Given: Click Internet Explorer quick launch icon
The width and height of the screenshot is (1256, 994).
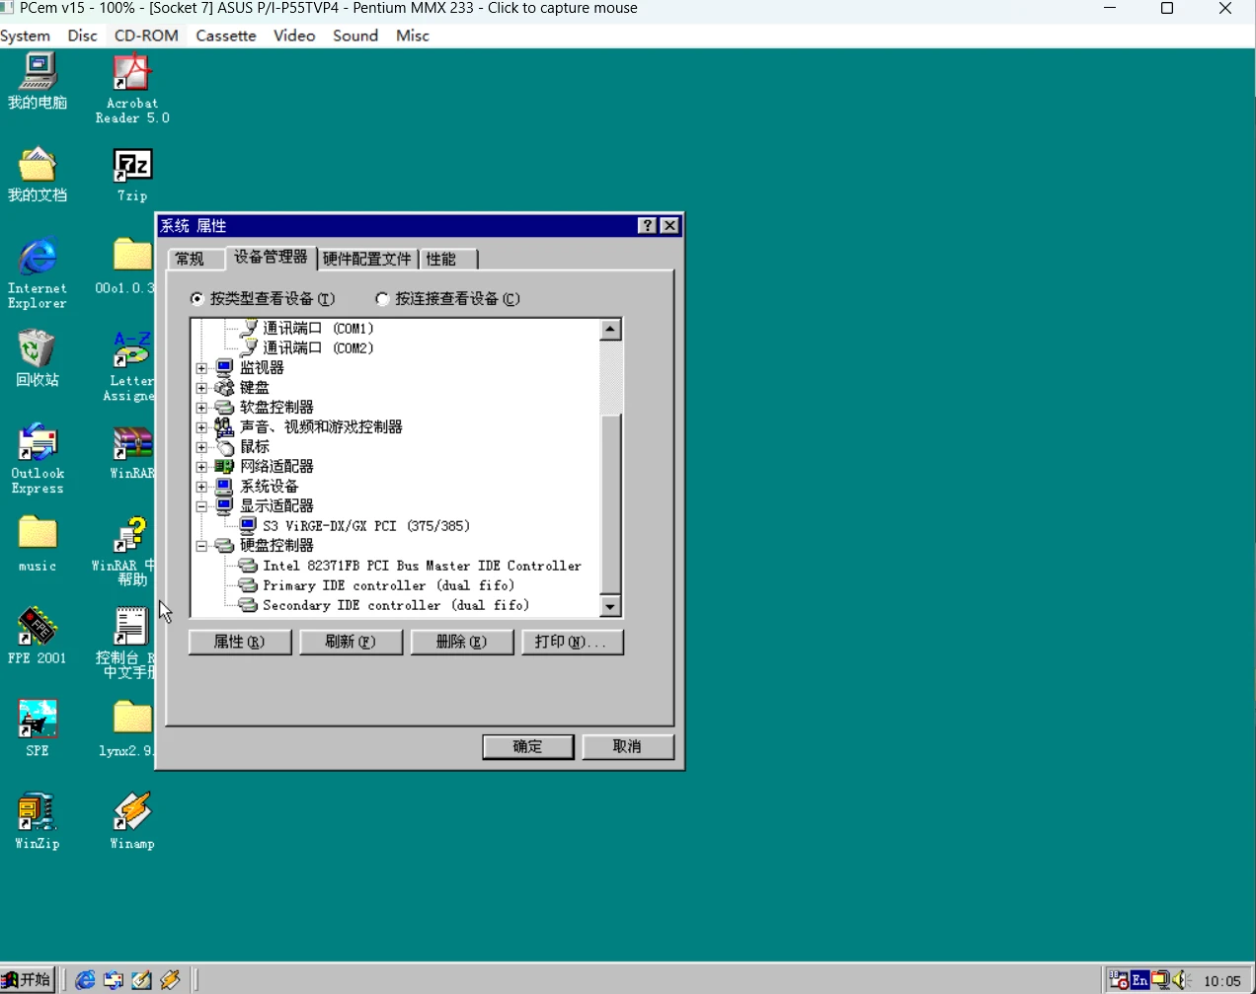Looking at the screenshot, I should (86, 979).
